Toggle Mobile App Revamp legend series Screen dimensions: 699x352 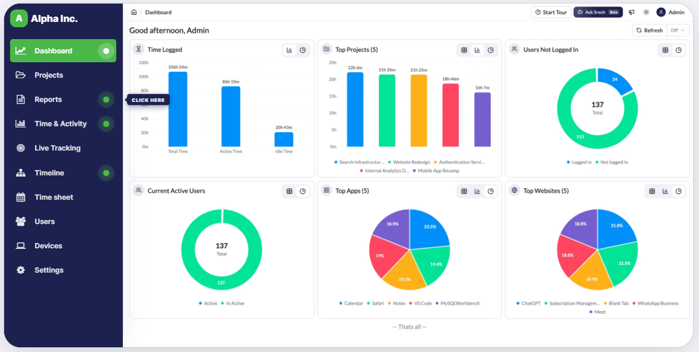pyautogui.click(x=436, y=171)
